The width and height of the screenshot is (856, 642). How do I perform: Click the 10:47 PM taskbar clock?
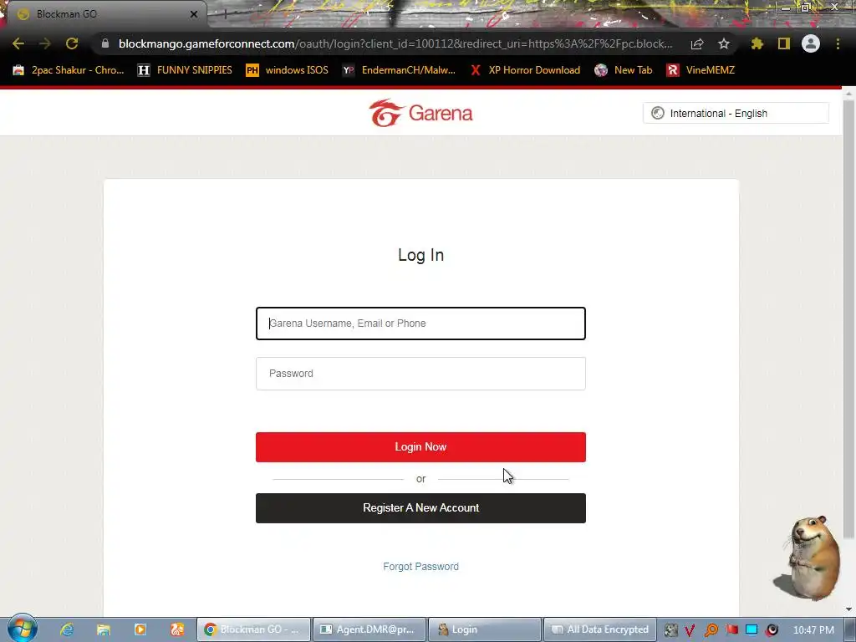tap(813, 629)
